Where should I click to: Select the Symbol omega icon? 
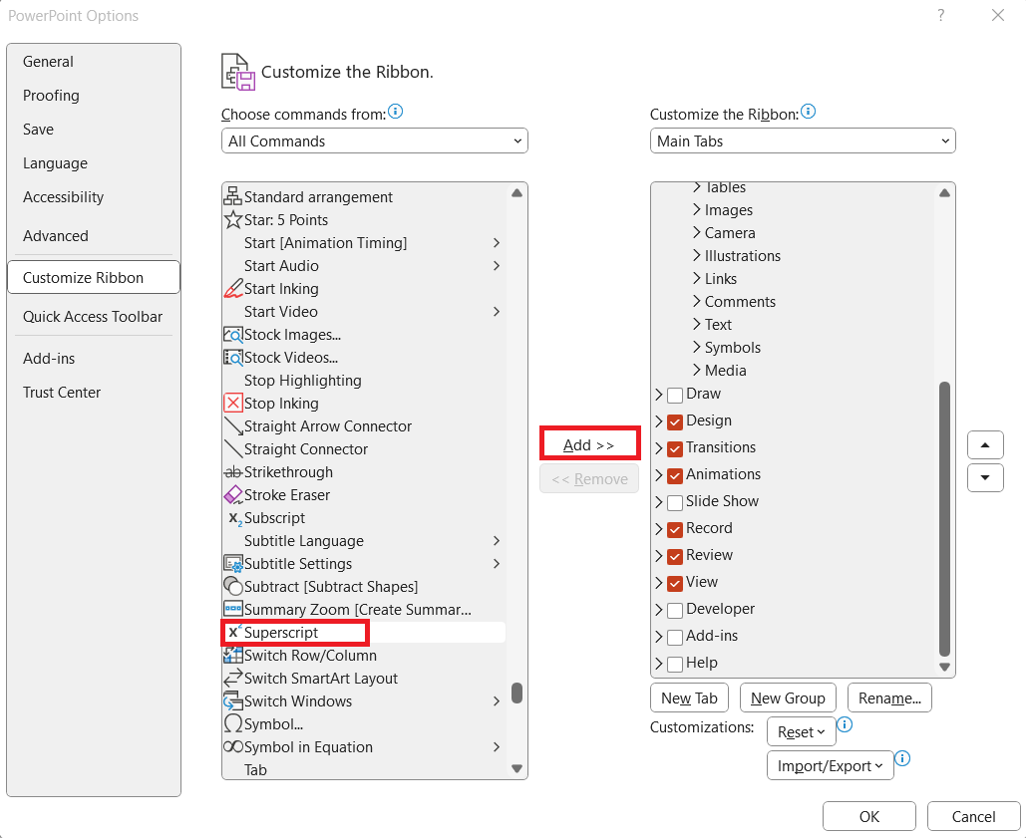[x=233, y=723]
